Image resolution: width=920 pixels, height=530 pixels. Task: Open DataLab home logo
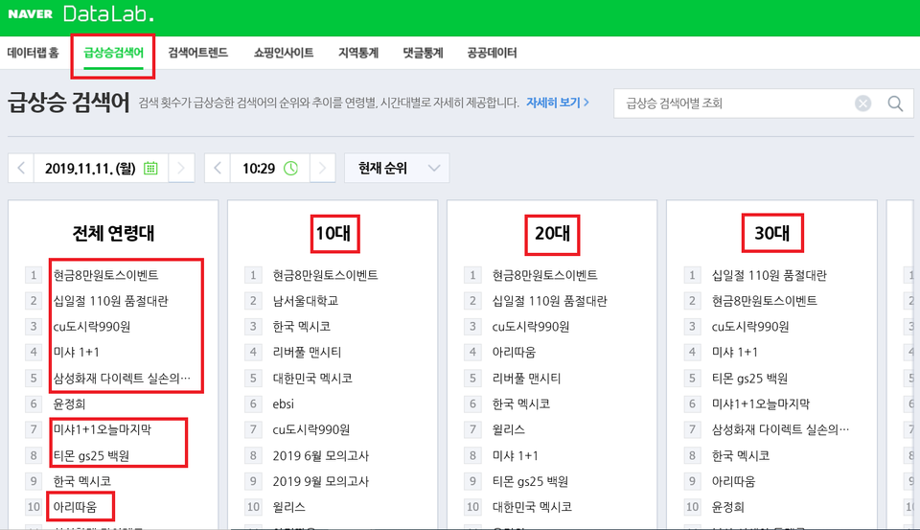pos(108,13)
